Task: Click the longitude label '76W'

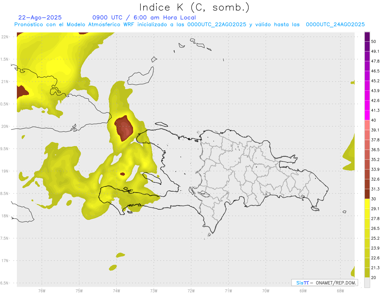Action: [42, 291]
